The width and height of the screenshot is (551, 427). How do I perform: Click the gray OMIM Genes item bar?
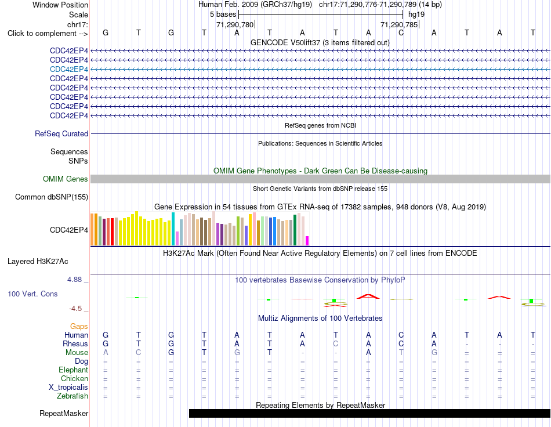pyautogui.click(x=320, y=179)
